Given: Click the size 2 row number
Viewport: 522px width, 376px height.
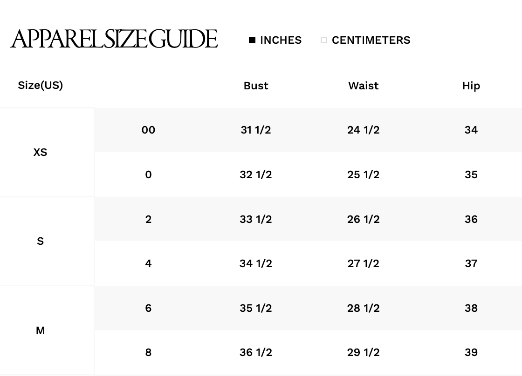Looking at the screenshot, I should pyautogui.click(x=148, y=219).
